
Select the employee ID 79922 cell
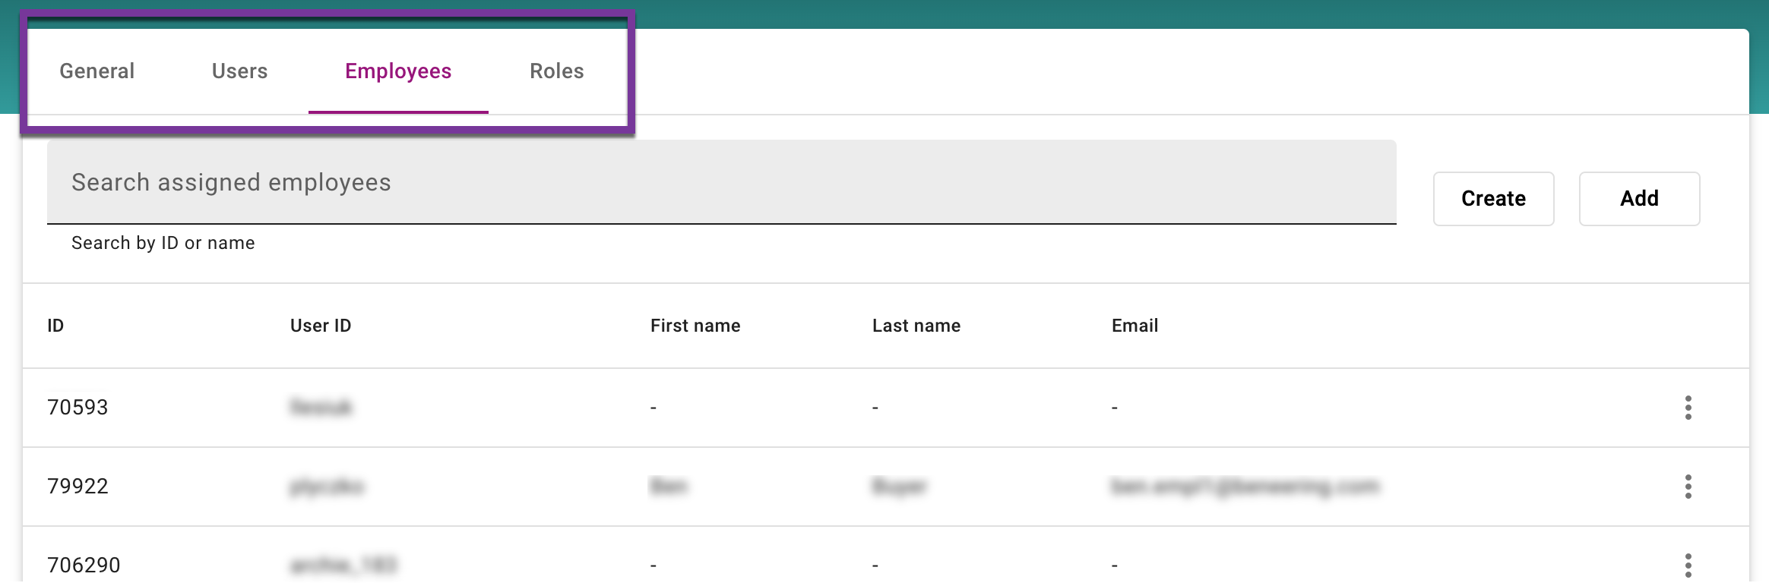[78, 487]
